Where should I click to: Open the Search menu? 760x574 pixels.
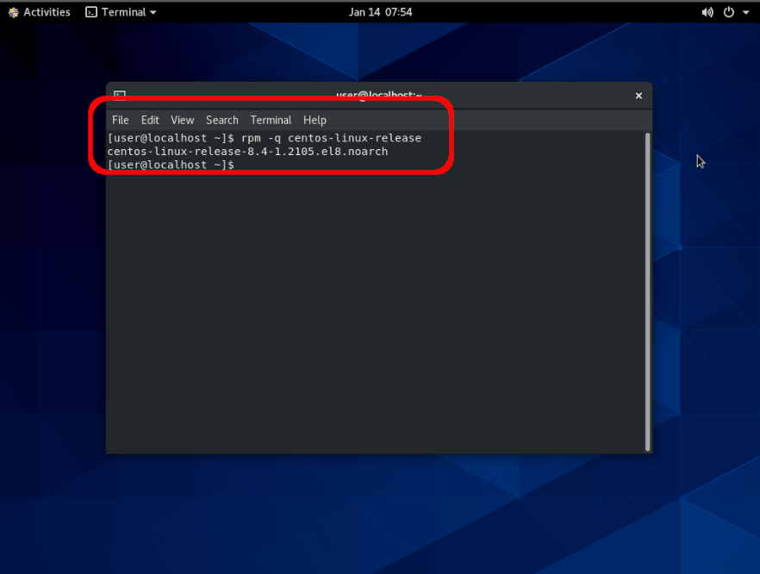(x=221, y=120)
